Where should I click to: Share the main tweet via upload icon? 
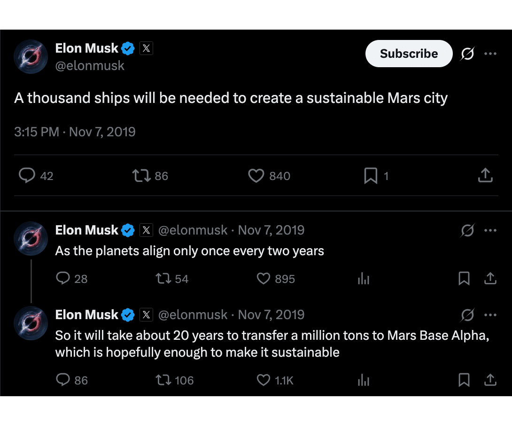point(485,175)
